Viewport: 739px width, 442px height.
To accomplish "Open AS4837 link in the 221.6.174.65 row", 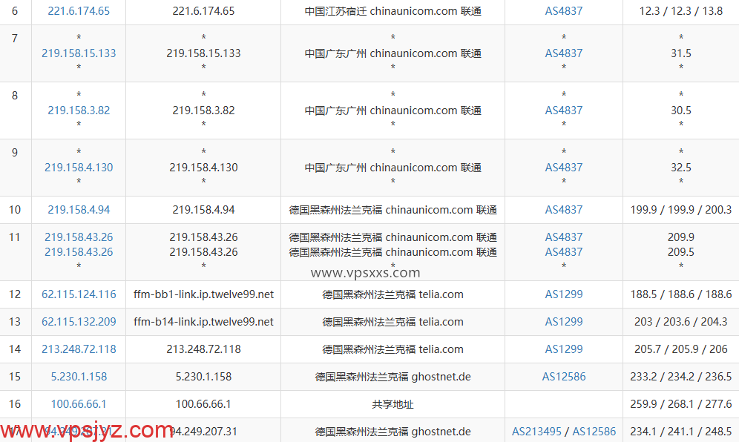I will tap(564, 11).
